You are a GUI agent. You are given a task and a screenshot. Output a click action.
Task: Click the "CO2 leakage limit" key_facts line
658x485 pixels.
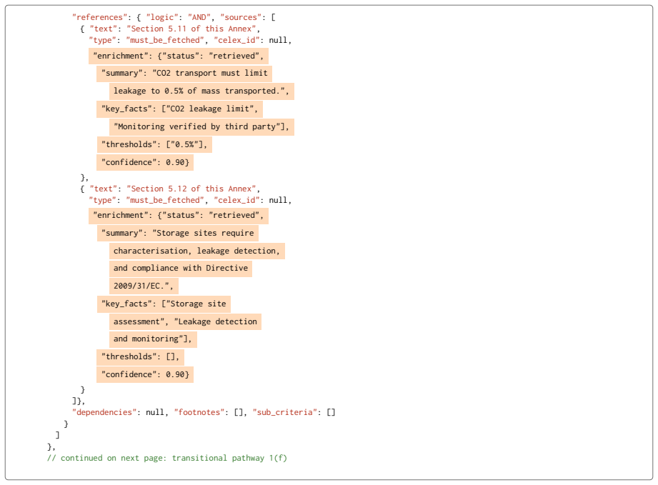(179, 109)
